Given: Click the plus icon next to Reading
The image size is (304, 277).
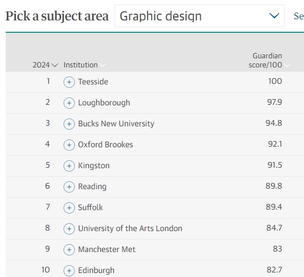Looking at the screenshot, I should tap(69, 187).
